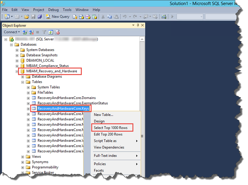248x185 pixels.
Task: Expand the Database Snapshots folder
Action: tap(17, 56)
